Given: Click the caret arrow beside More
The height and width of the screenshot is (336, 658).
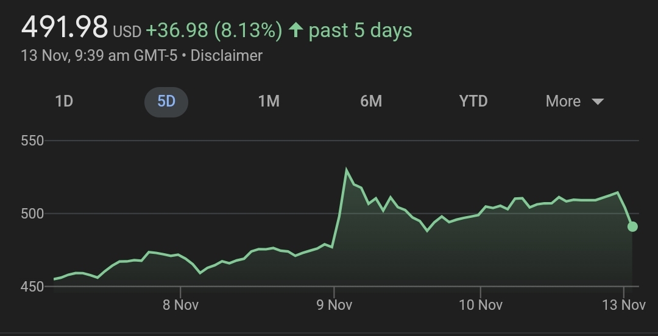Looking at the screenshot, I should (598, 102).
